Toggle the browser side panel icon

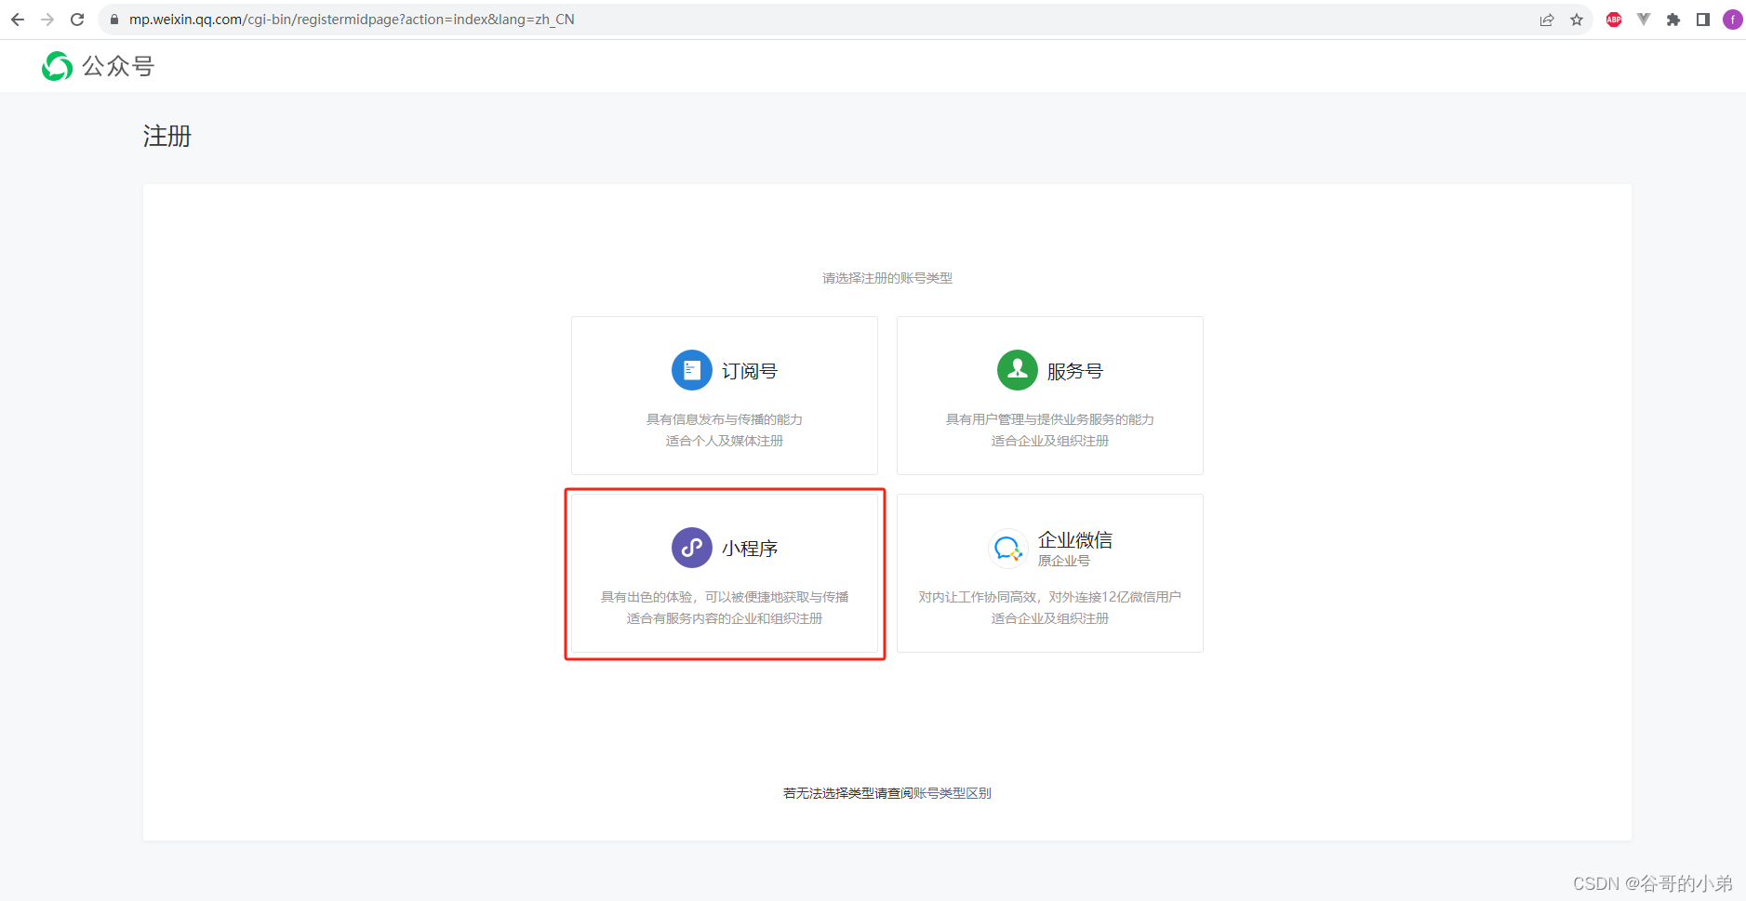click(x=1703, y=20)
